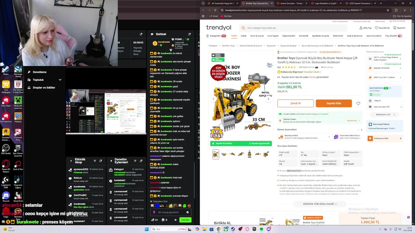Add product to favorites with the heart icon
Viewport: 415px width, 233px height.
pos(358,103)
